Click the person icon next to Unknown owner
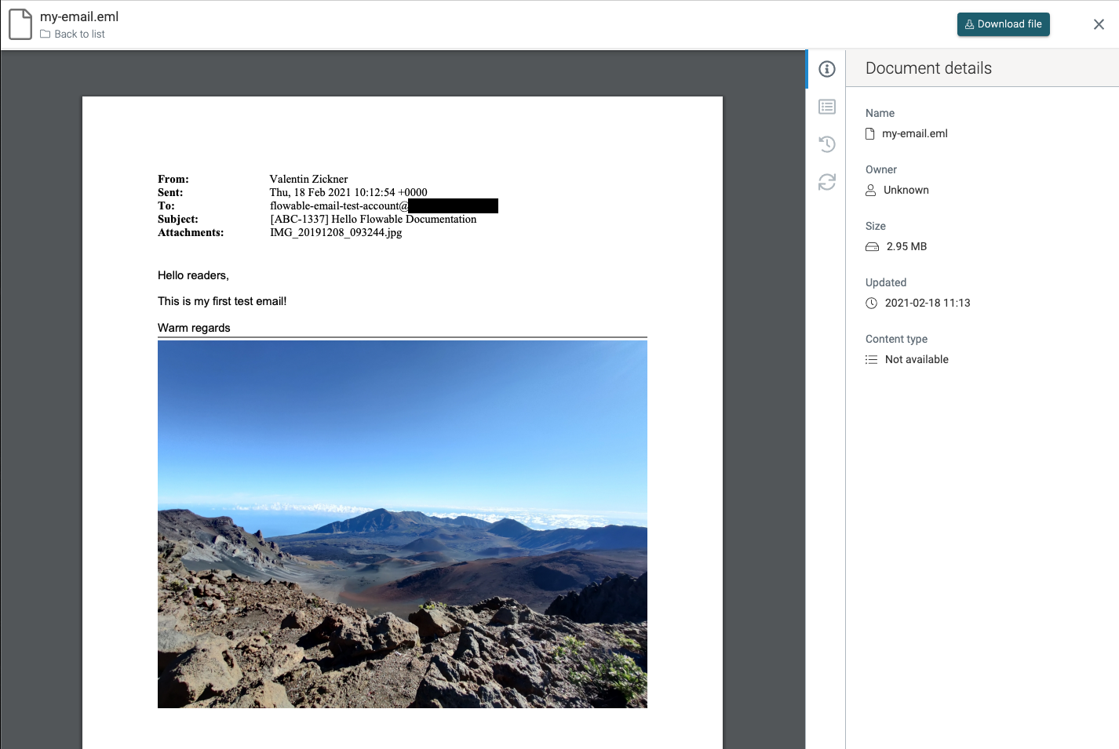This screenshot has width=1119, height=749. click(x=870, y=190)
